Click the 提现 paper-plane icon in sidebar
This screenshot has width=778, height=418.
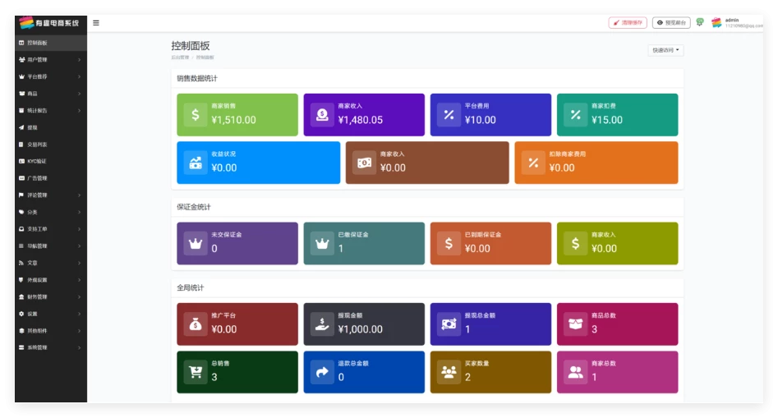coord(21,127)
